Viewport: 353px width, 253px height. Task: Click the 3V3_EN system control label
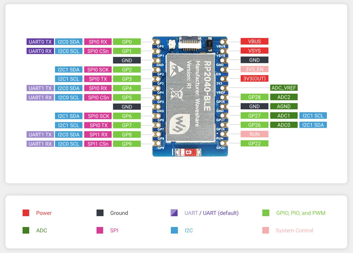[255, 69]
